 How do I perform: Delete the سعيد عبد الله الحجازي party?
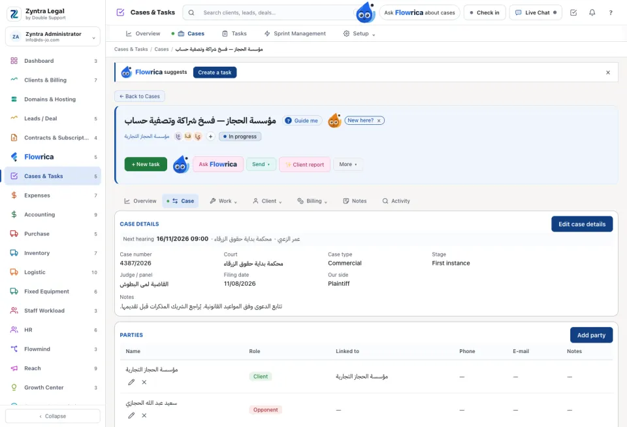coord(144,415)
